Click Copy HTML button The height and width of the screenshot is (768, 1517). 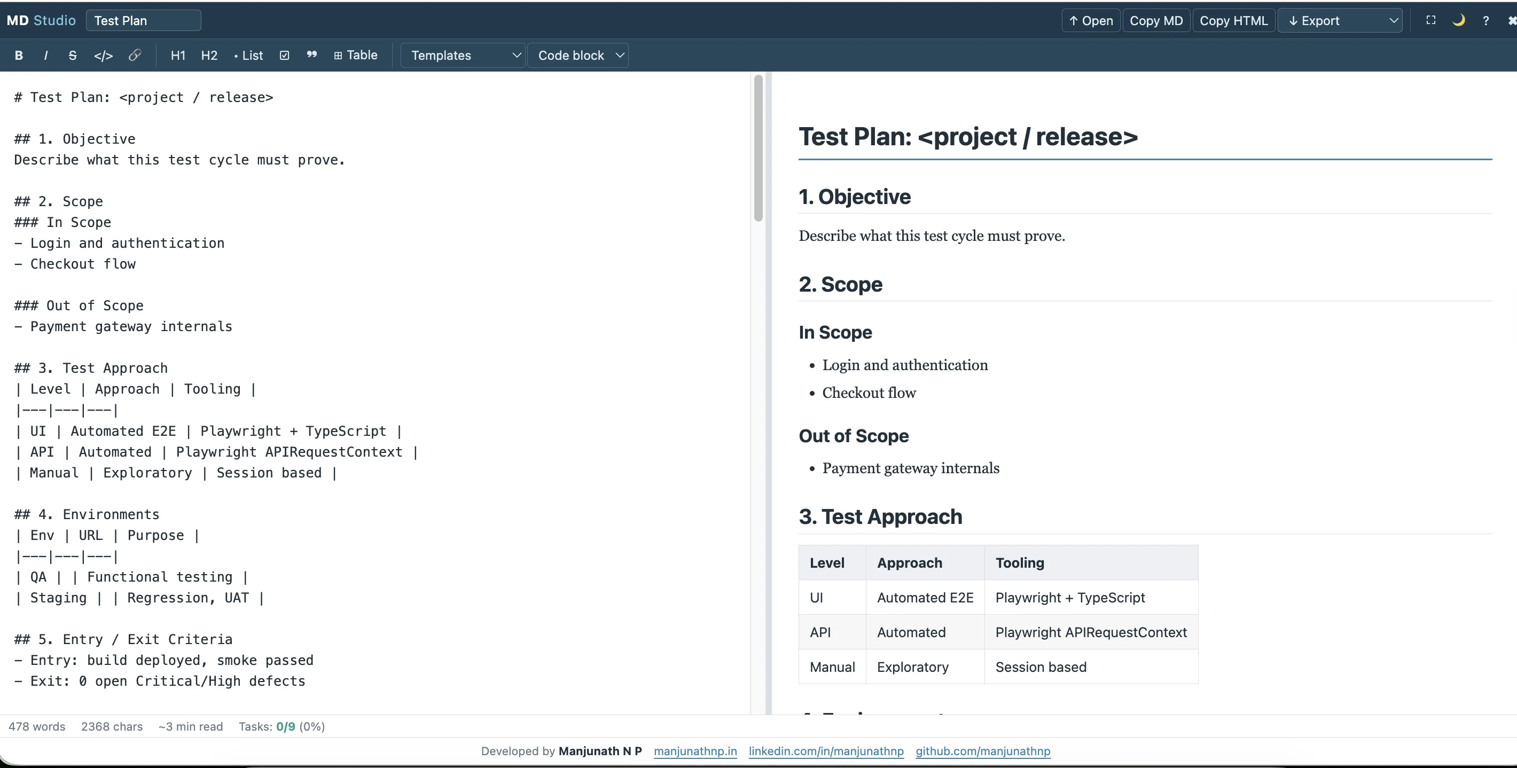point(1234,21)
